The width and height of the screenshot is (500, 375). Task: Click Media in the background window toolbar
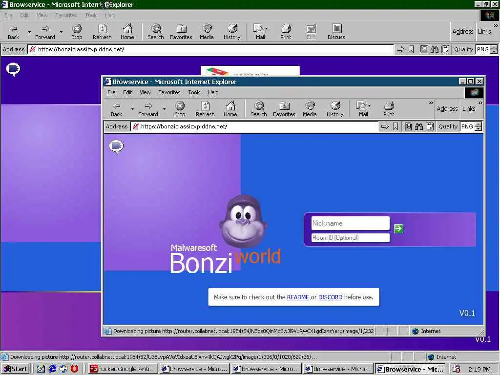pyautogui.click(x=207, y=32)
